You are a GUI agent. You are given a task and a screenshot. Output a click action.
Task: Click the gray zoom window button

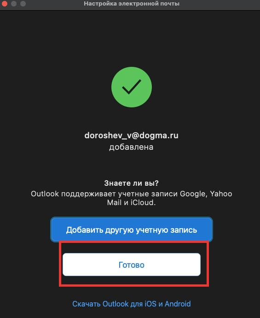[23, 3]
